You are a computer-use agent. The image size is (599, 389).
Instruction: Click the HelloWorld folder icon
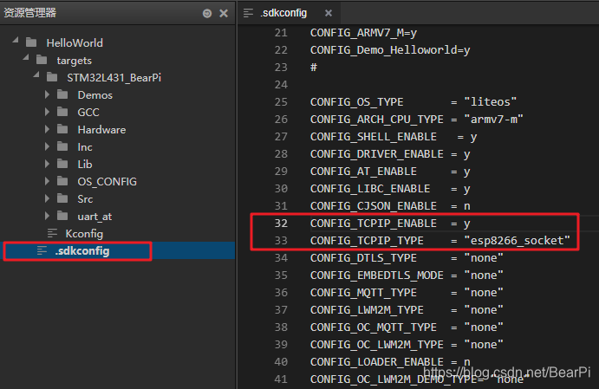(31, 42)
